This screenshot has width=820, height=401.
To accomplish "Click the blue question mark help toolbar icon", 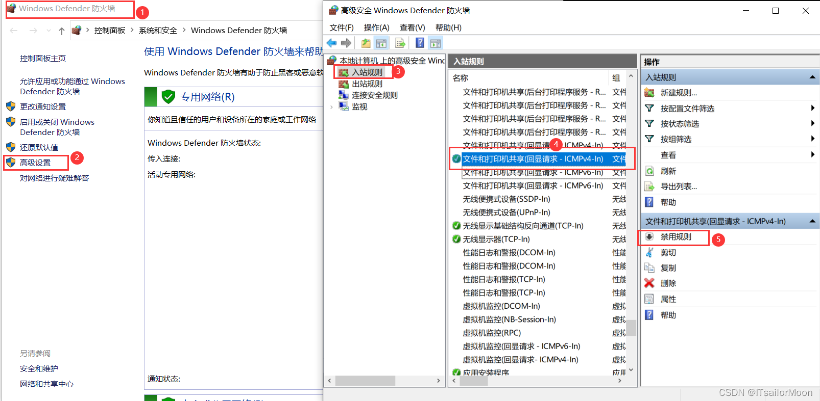I will point(420,43).
